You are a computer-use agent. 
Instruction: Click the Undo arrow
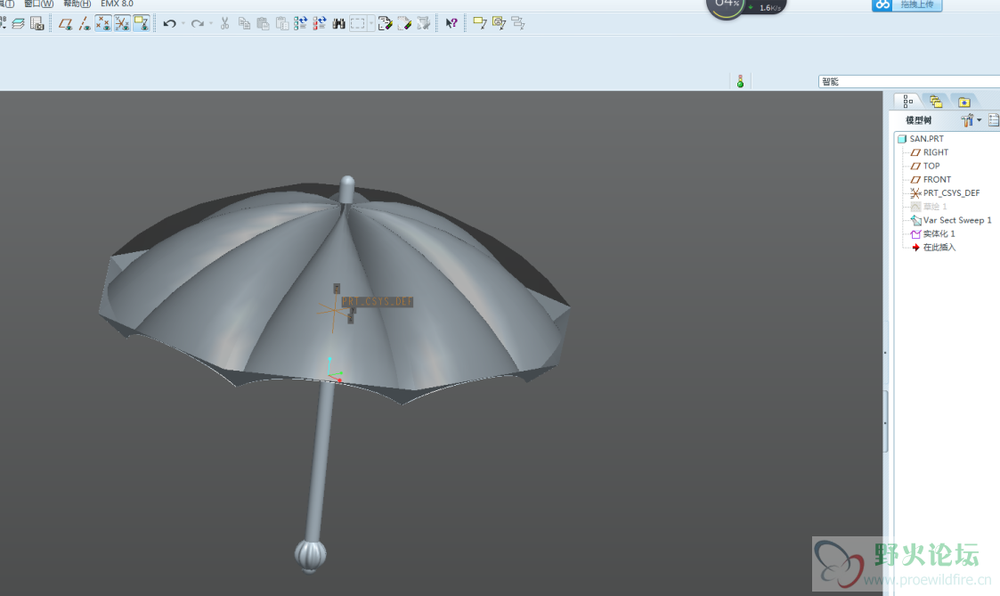169,24
